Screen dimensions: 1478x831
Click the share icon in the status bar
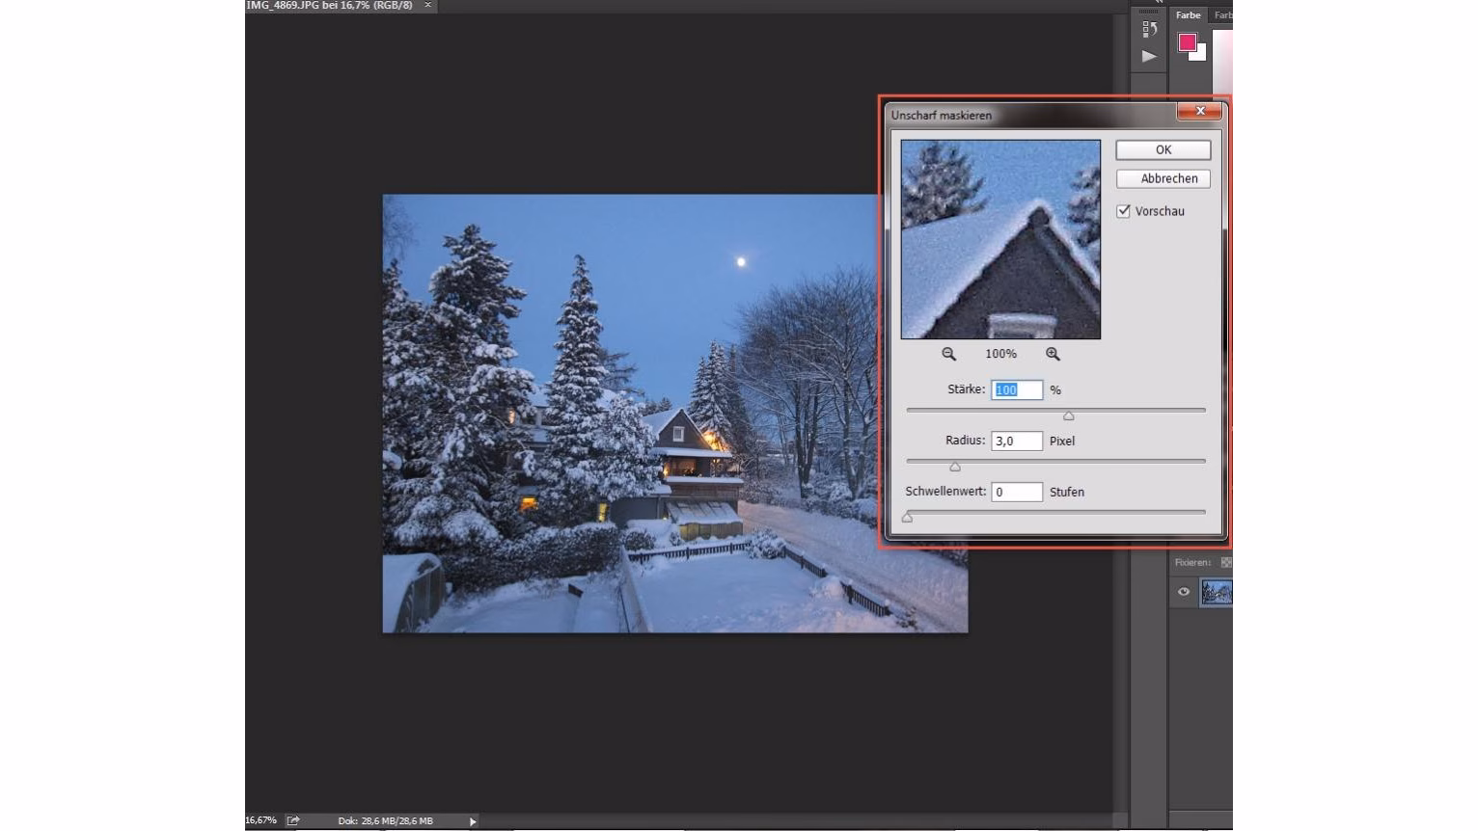coord(292,820)
